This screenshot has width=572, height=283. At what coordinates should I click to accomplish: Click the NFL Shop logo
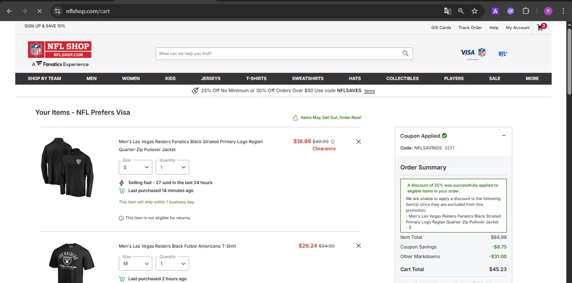pos(60,50)
